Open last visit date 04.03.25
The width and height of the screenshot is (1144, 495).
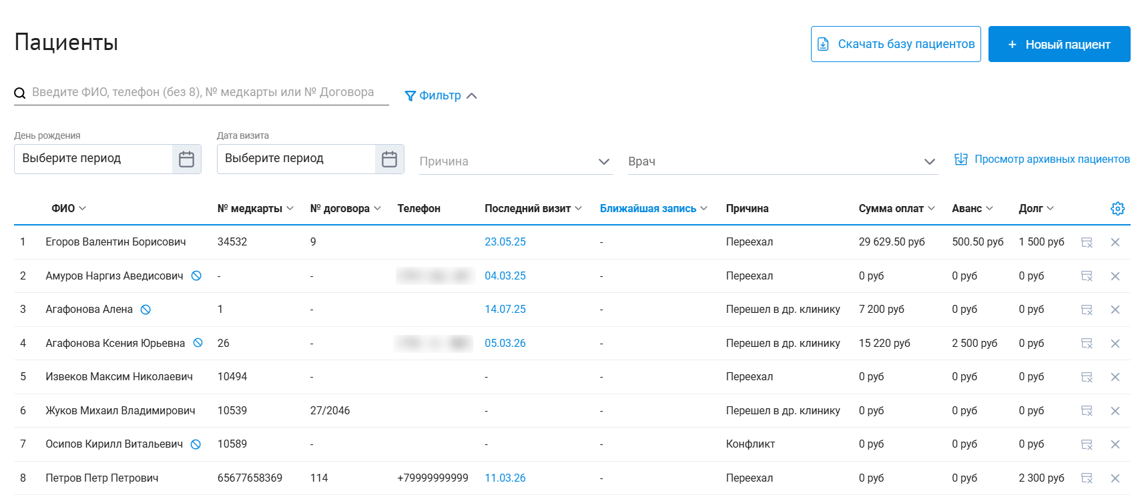[x=505, y=276]
